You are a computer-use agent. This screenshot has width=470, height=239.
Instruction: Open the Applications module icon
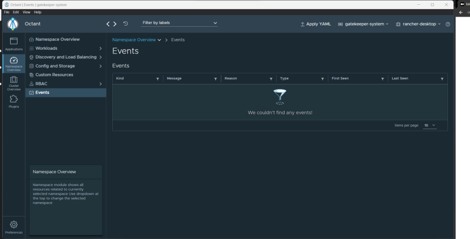point(14,43)
